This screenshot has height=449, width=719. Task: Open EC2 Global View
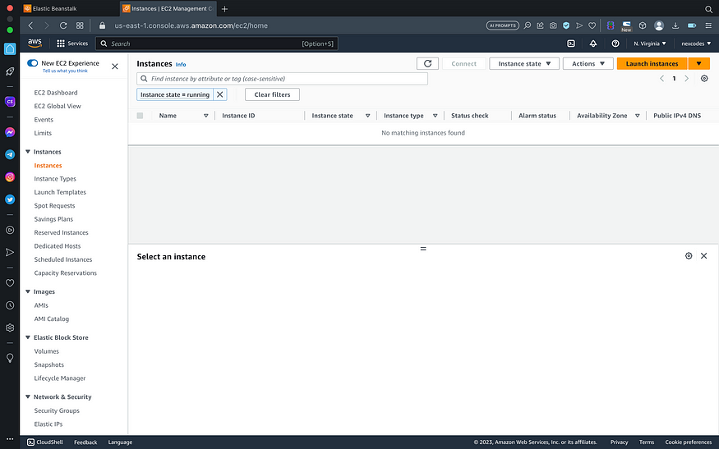(58, 106)
